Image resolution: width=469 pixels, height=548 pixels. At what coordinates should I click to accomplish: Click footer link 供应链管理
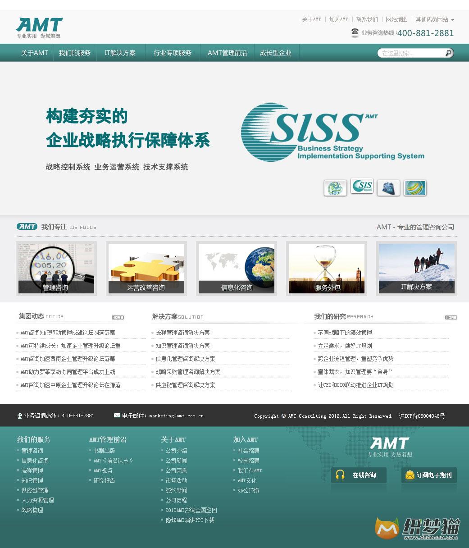pos(35,490)
